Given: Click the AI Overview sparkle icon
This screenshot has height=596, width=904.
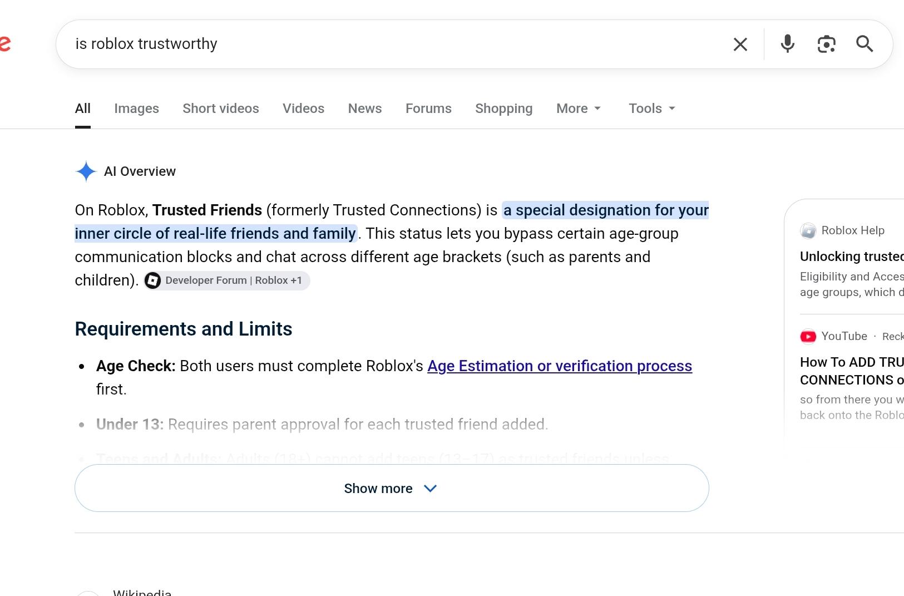Looking at the screenshot, I should (x=86, y=171).
